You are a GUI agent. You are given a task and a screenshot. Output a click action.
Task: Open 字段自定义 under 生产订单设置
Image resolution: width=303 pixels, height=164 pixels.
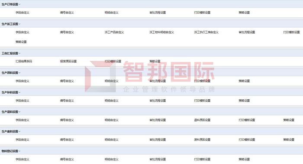(x=23, y=13)
